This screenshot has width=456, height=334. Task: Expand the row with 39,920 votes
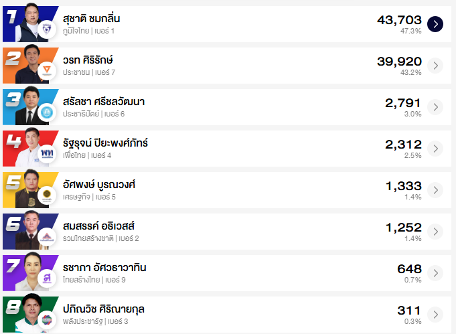pos(435,66)
